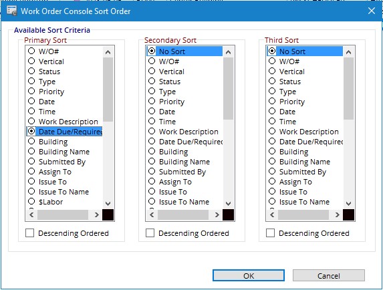Click Secondary Sort horizontal scrollbar track
This screenshot has width=383, height=290.
183,214
